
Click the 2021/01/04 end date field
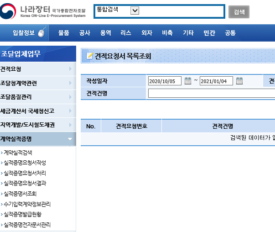216,81
